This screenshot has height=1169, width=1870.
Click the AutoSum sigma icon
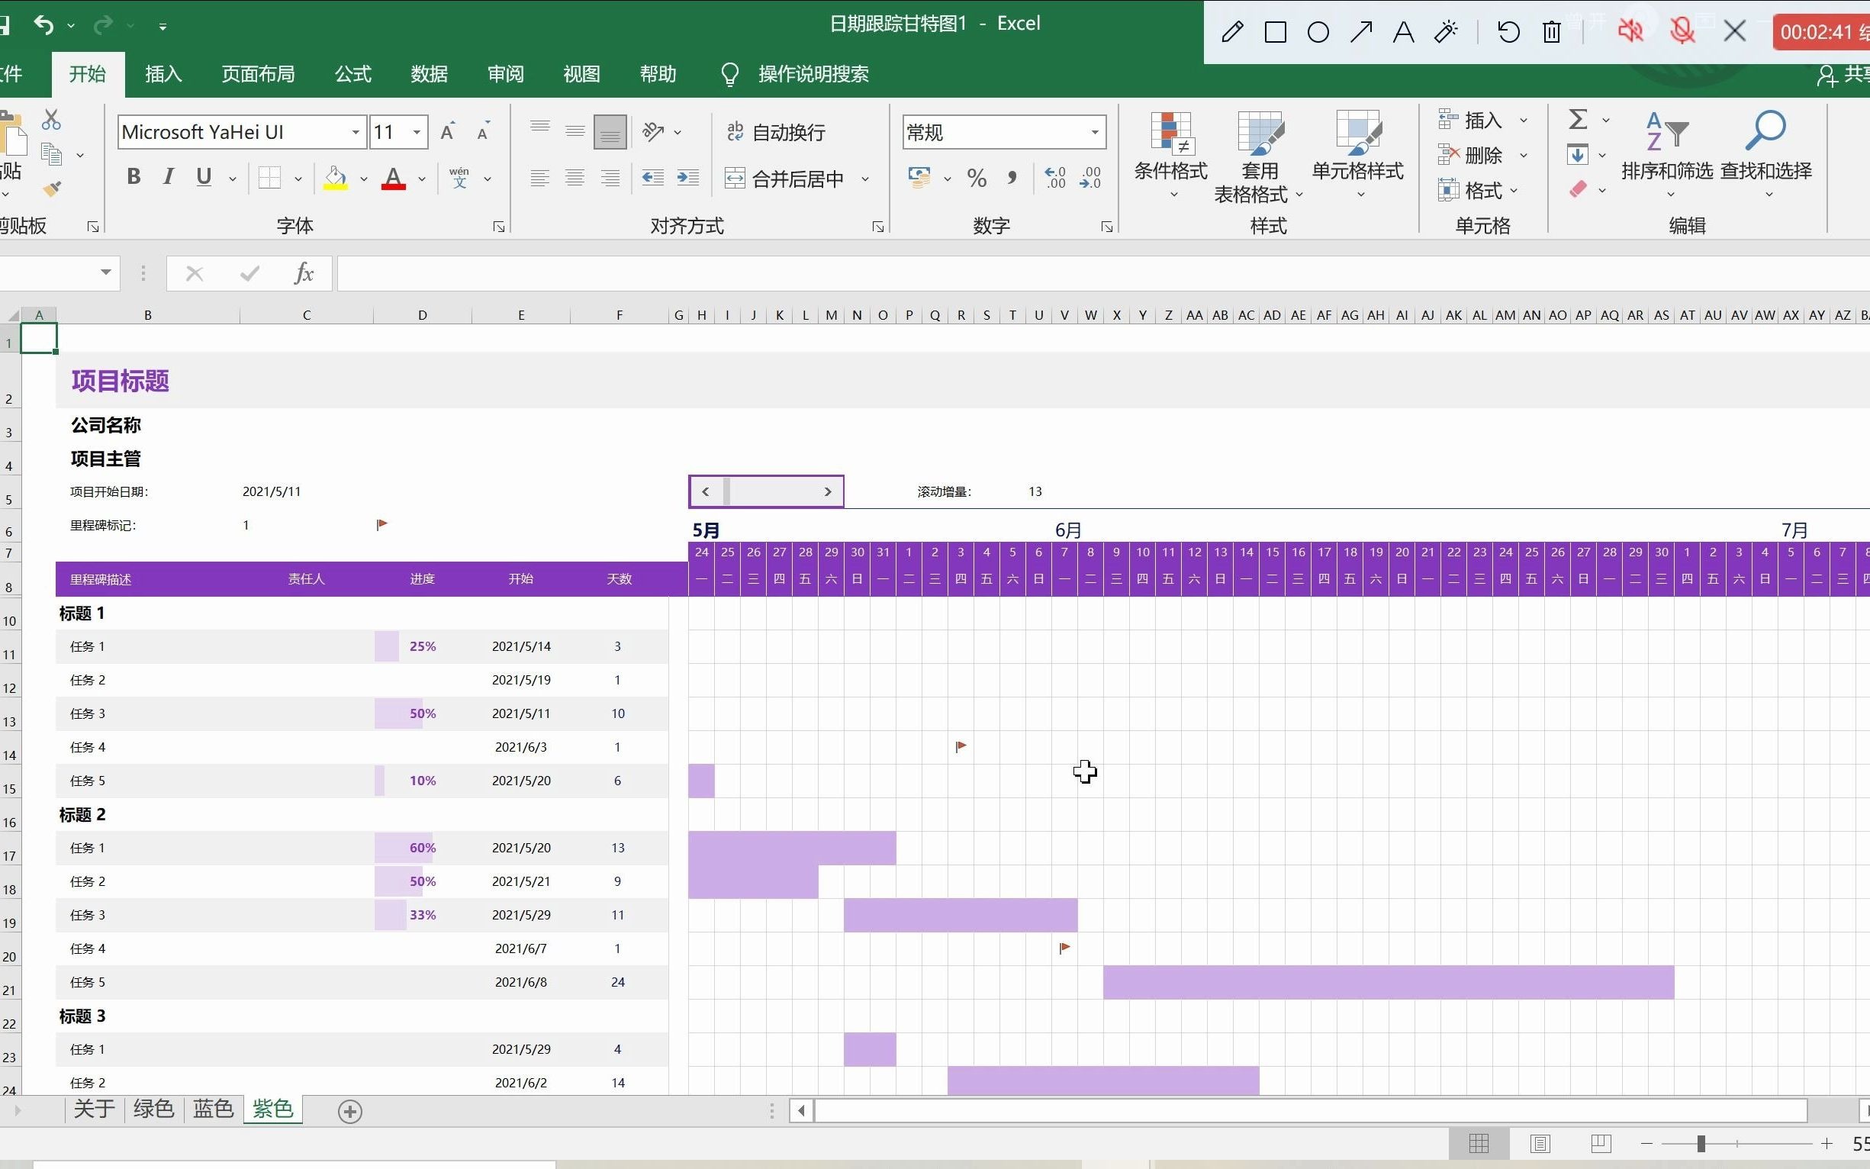click(1578, 119)
